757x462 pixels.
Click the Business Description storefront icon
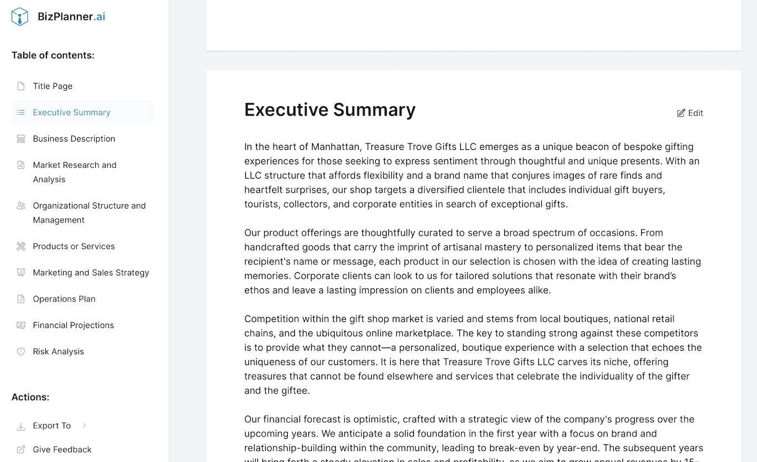pos(21,139)
